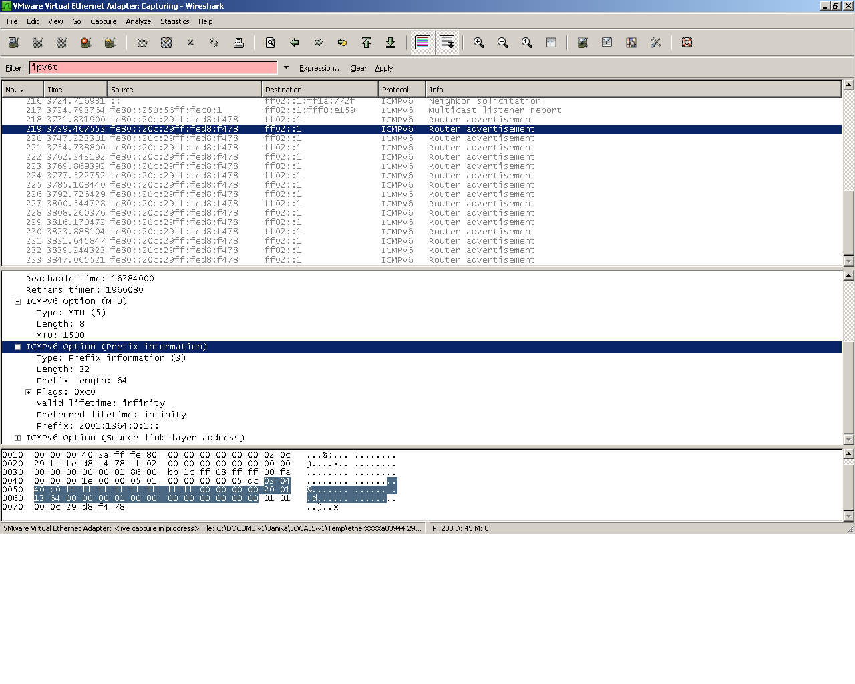Zoom in on the packet list
Image resolution: width=855 pixels, height=684 pixels.
click(x=478, y=42)
